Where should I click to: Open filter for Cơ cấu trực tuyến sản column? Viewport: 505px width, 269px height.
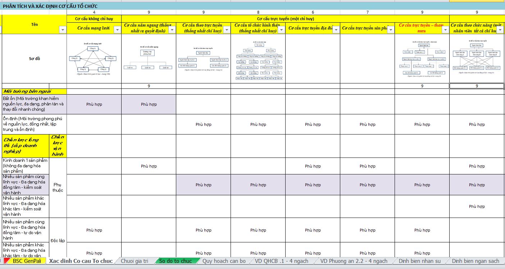[x=391, y=30]
